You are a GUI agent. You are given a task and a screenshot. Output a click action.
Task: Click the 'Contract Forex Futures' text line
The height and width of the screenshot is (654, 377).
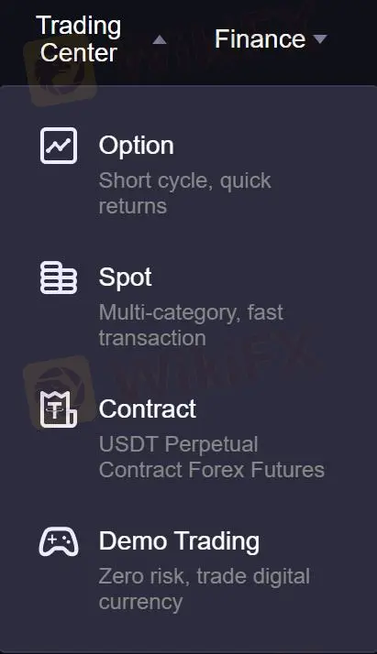(212, 470)
